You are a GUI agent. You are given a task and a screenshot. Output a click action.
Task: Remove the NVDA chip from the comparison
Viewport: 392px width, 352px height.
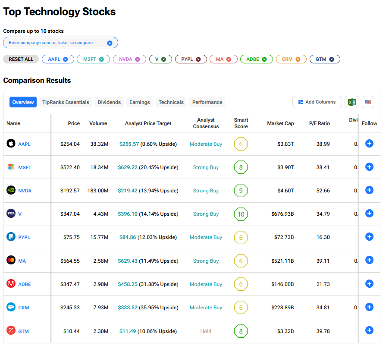138,60
